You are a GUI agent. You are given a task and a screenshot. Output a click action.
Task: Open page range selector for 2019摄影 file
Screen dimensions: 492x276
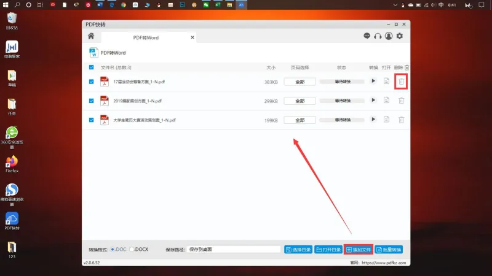pyautogui.click(x=300, y=101)
